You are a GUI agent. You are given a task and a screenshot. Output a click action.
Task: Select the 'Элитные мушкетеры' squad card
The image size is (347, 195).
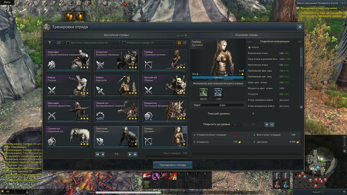click(68, 111)
